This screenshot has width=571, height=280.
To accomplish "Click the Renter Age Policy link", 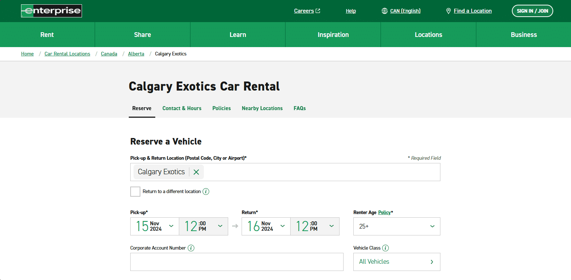I will (384, 213).
